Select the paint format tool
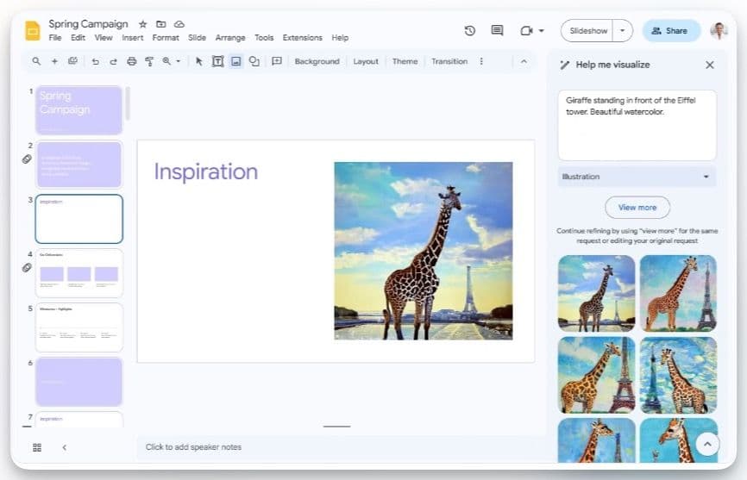 pyautogui.click(x=149, y=61)
